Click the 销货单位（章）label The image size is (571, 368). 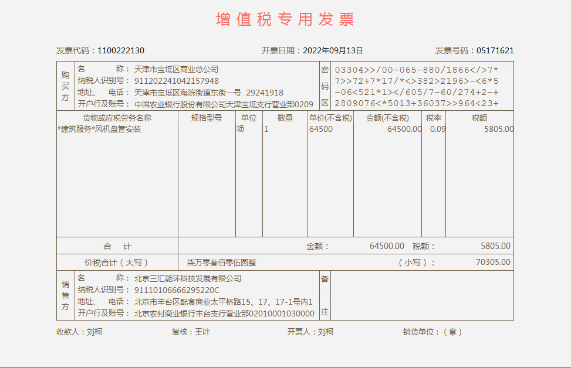(433, 332)
